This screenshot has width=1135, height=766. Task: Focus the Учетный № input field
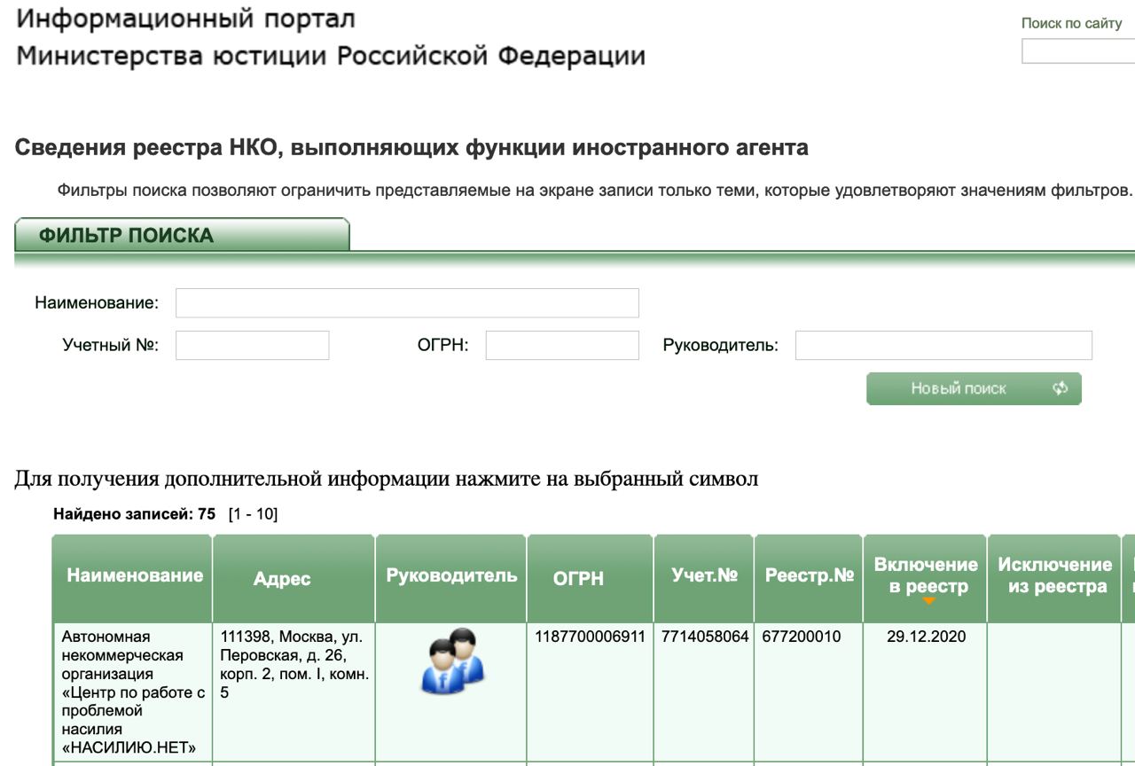(252, 346)
